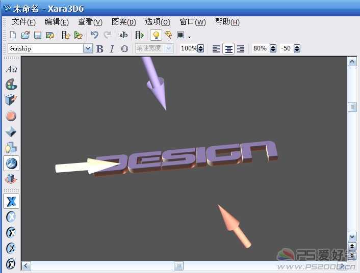Redo the last action
Image resolution: width=360 pixels, height=273 pixels.
107,35
